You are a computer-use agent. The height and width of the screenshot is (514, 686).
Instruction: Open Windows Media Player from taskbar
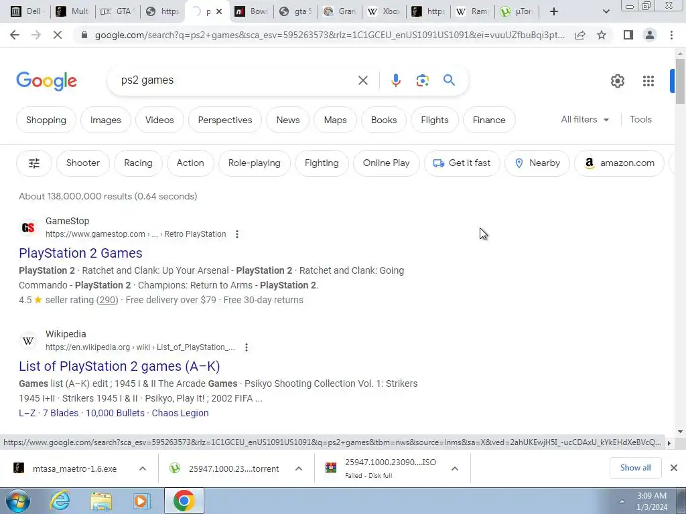point(142,501)
